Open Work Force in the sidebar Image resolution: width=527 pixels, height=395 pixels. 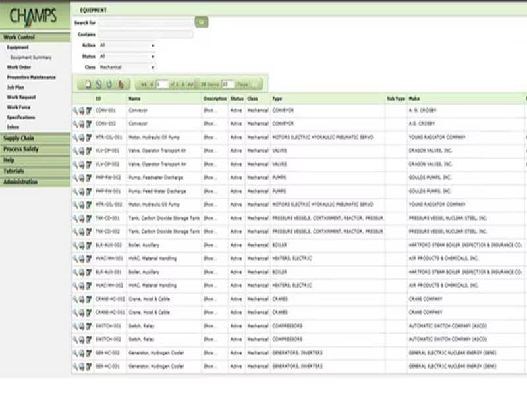click(x=18, y=107)
